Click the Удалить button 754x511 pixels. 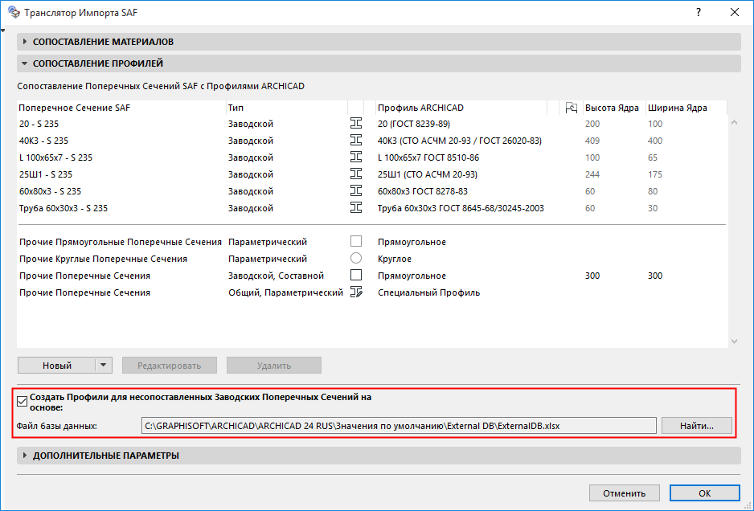coord(274,366)
